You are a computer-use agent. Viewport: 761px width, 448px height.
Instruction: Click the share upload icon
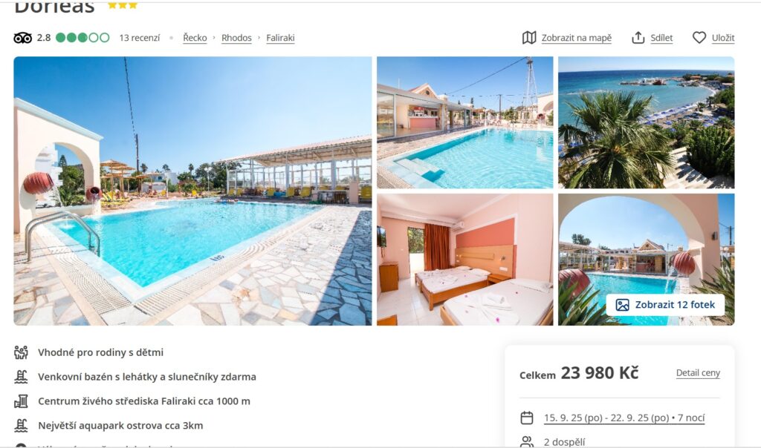pos(638,38)
